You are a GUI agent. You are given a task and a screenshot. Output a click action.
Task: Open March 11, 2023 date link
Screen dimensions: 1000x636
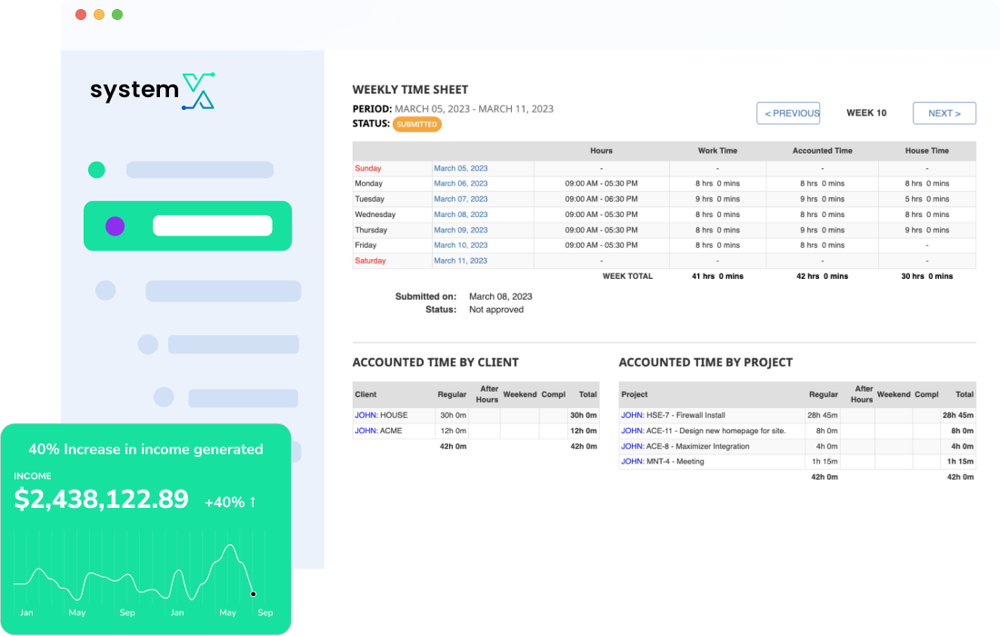tap(461, 261)
